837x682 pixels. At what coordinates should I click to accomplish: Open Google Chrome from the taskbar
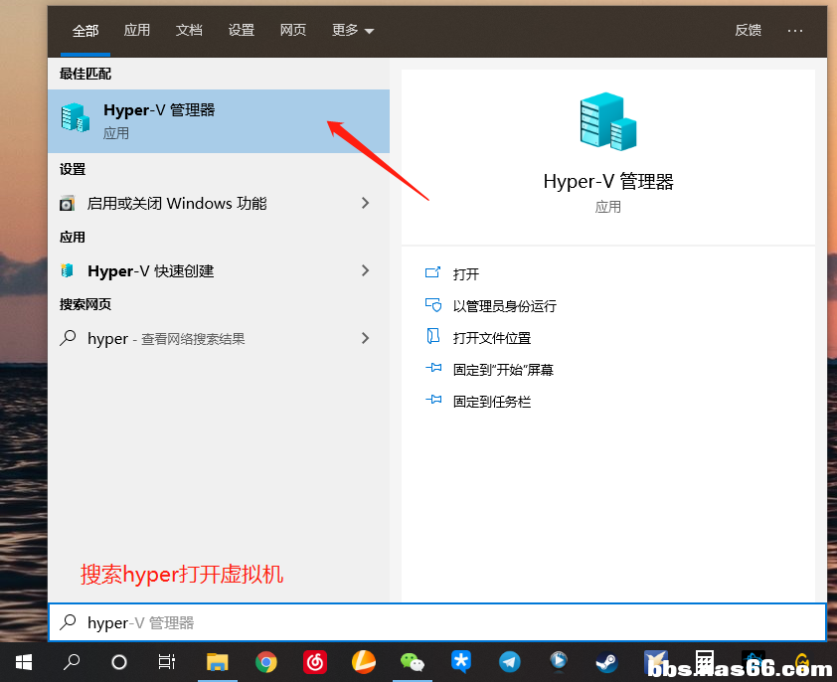(x=266, y=660)
